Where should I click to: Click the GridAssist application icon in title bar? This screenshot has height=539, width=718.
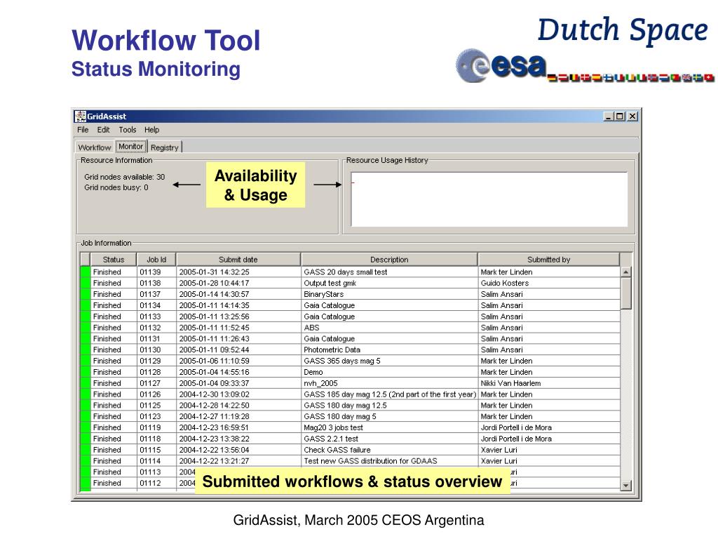click(x=81, y=117)
